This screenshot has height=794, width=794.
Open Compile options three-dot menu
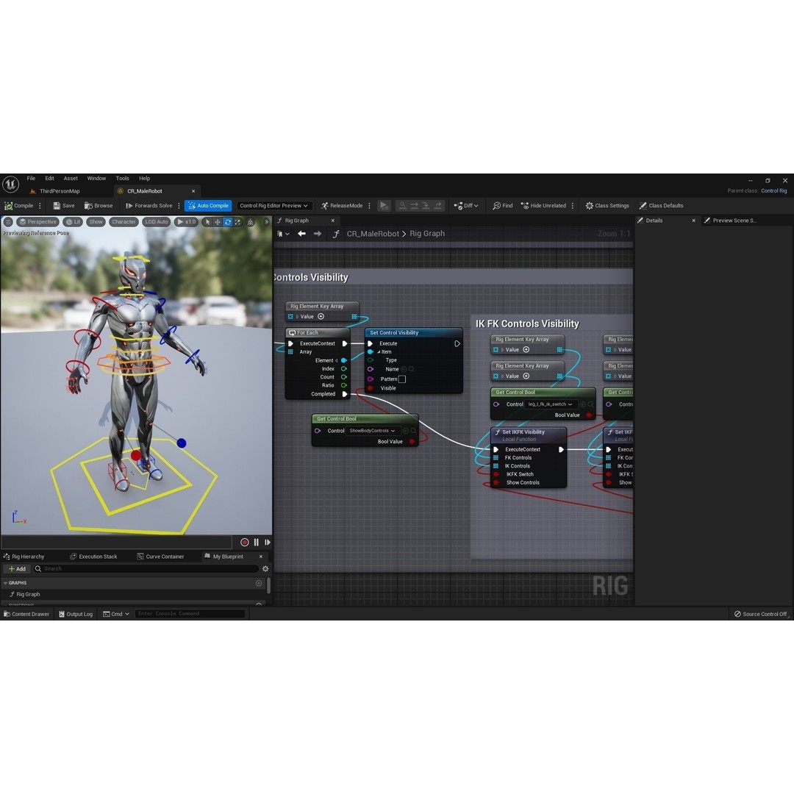point(40,206)
